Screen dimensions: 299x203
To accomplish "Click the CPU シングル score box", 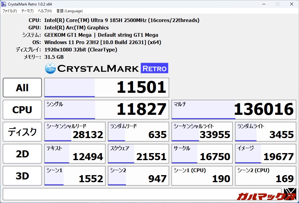I will tap(106, 110).
